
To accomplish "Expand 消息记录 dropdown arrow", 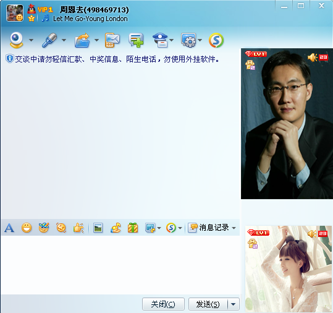I will (234, 228).
